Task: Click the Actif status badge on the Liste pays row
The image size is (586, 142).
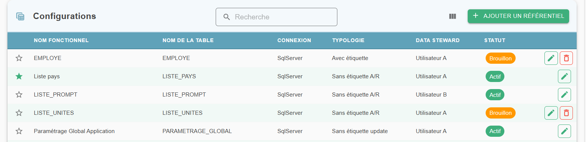Action: pyautogui.click(x=495, y=76)
